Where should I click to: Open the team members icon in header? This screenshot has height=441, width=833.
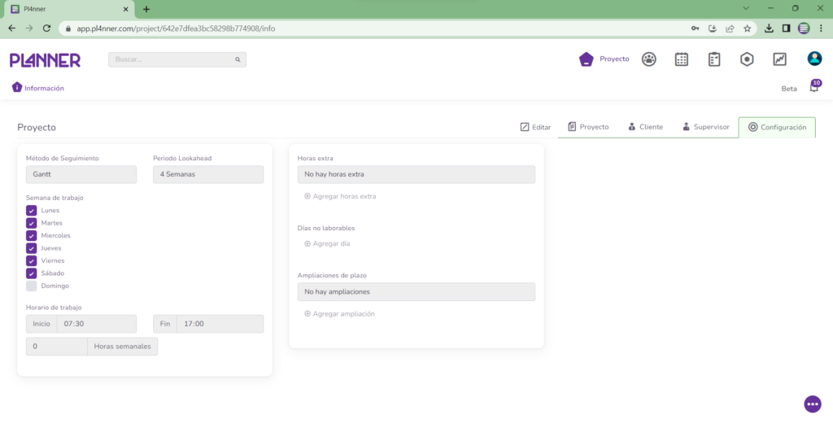click(648, 59)
